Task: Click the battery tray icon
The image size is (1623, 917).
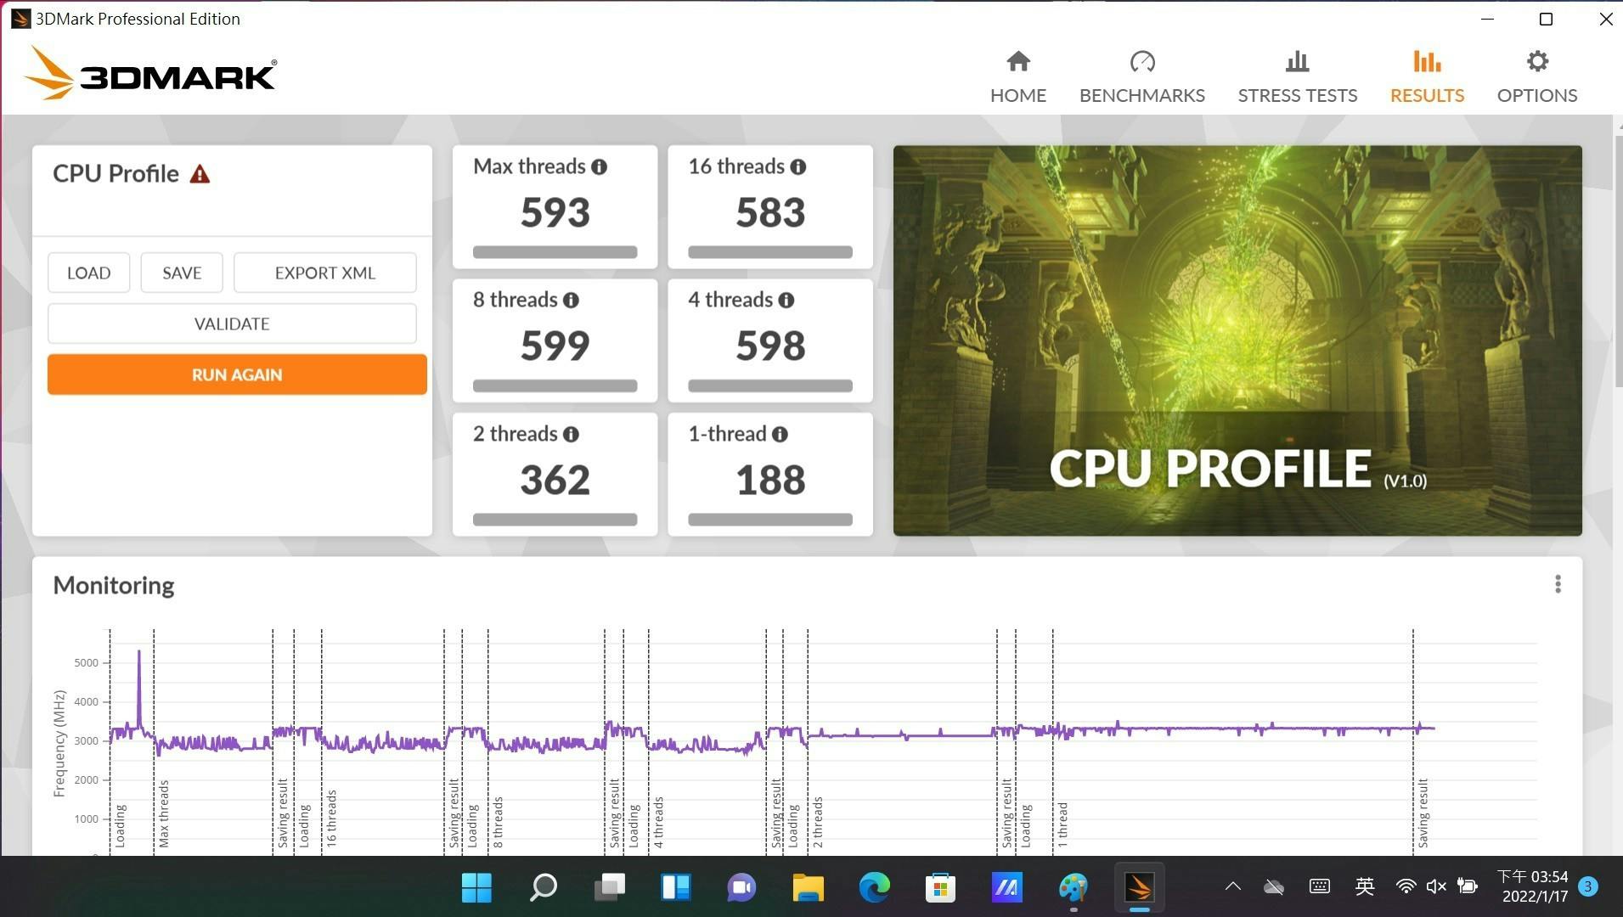Action: [1467, 886]
